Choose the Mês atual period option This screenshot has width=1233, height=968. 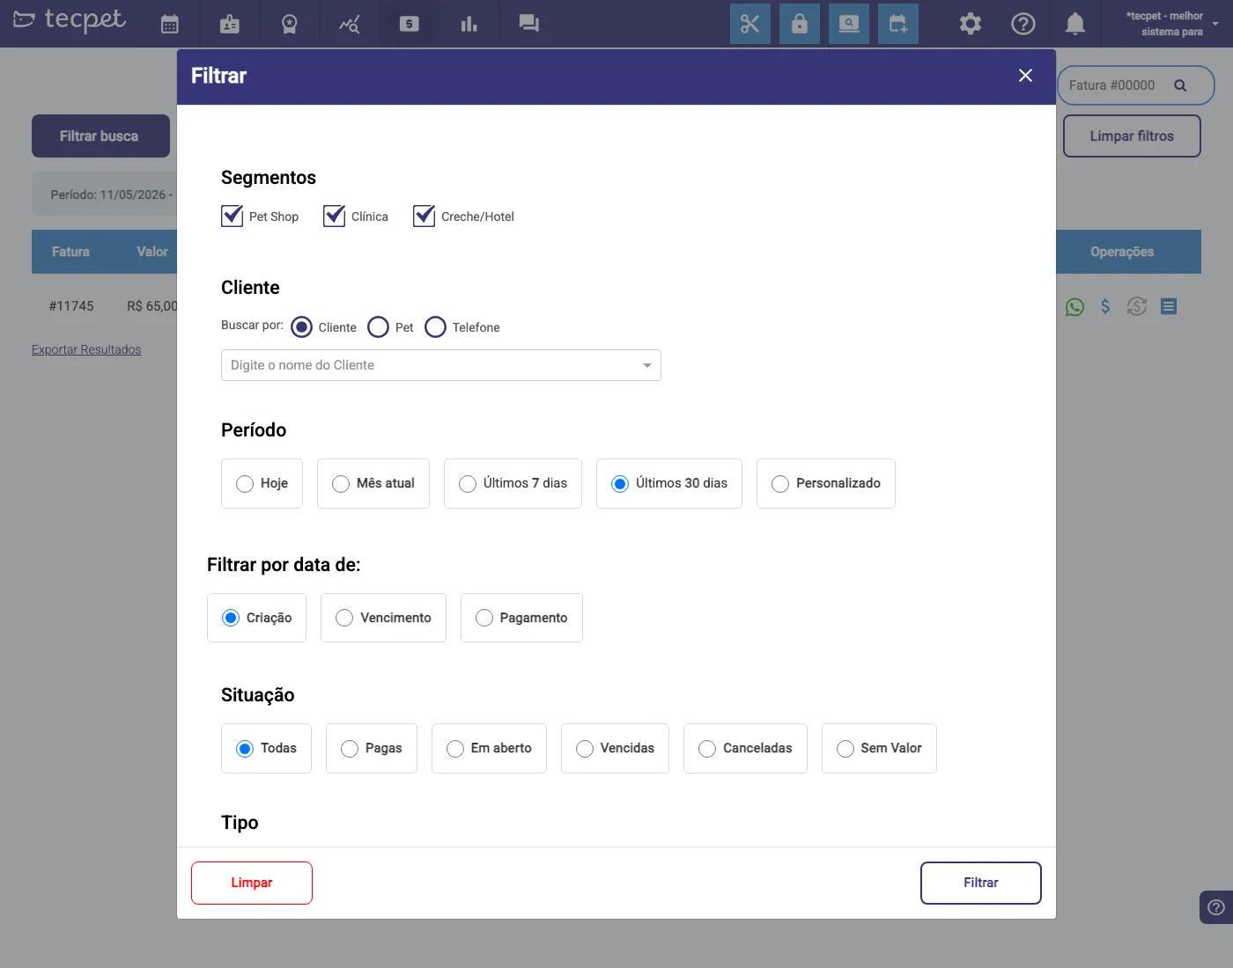[x=373, y=483]
